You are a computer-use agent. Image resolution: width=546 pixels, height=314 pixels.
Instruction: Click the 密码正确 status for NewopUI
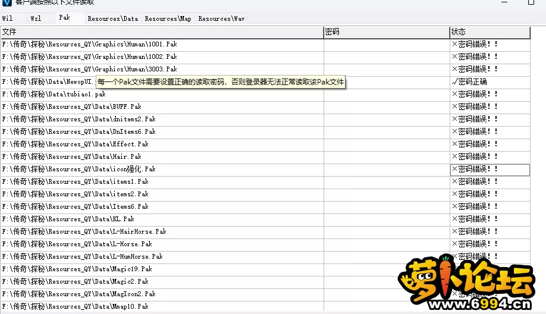pos(490,82)
